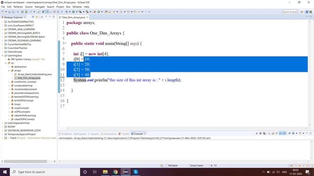The height and width of the screenshot is (176, 314).
Task: Expand the AUTOMATIONPRACTICE project
Action: coord(2,22)
